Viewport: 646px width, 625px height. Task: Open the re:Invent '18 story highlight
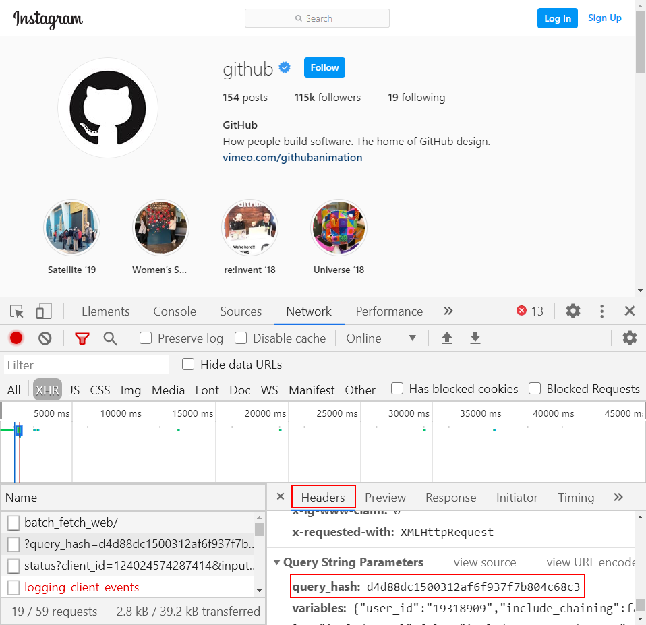tap(249, 228)
